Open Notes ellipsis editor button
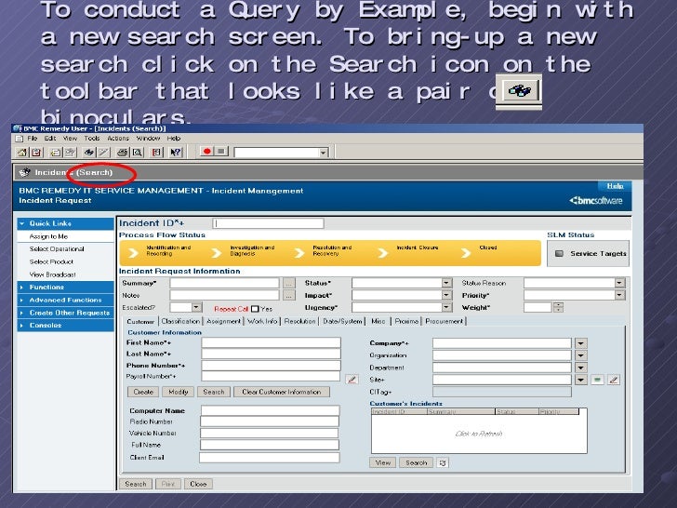Screen dimensions: 677x508 [289, 296]
